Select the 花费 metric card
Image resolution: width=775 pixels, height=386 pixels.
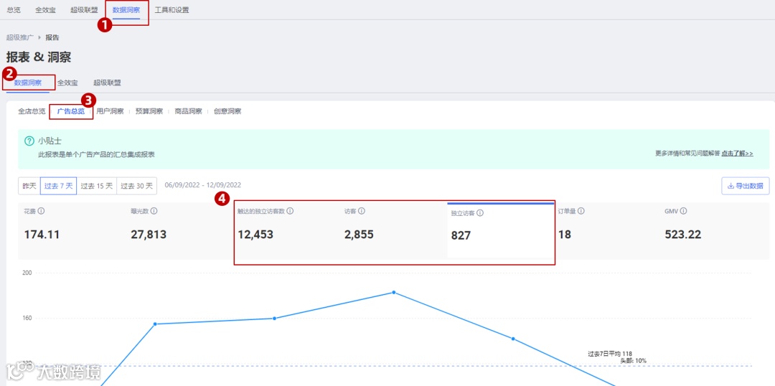[x=72, y=230]
